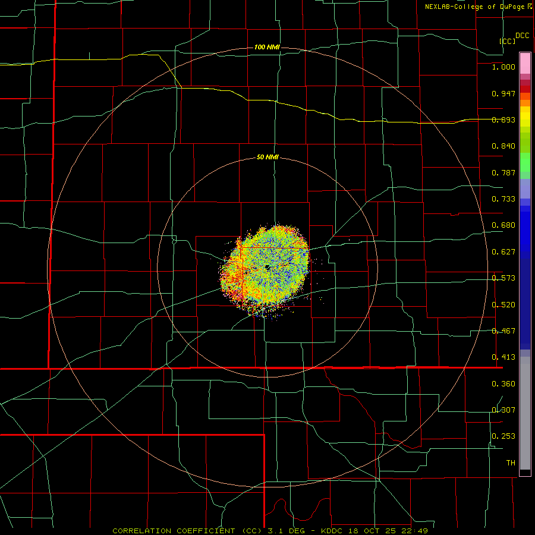The image size is (535, 535).
Task: Click the 0.307 scale value
Action: pos(503,410)
